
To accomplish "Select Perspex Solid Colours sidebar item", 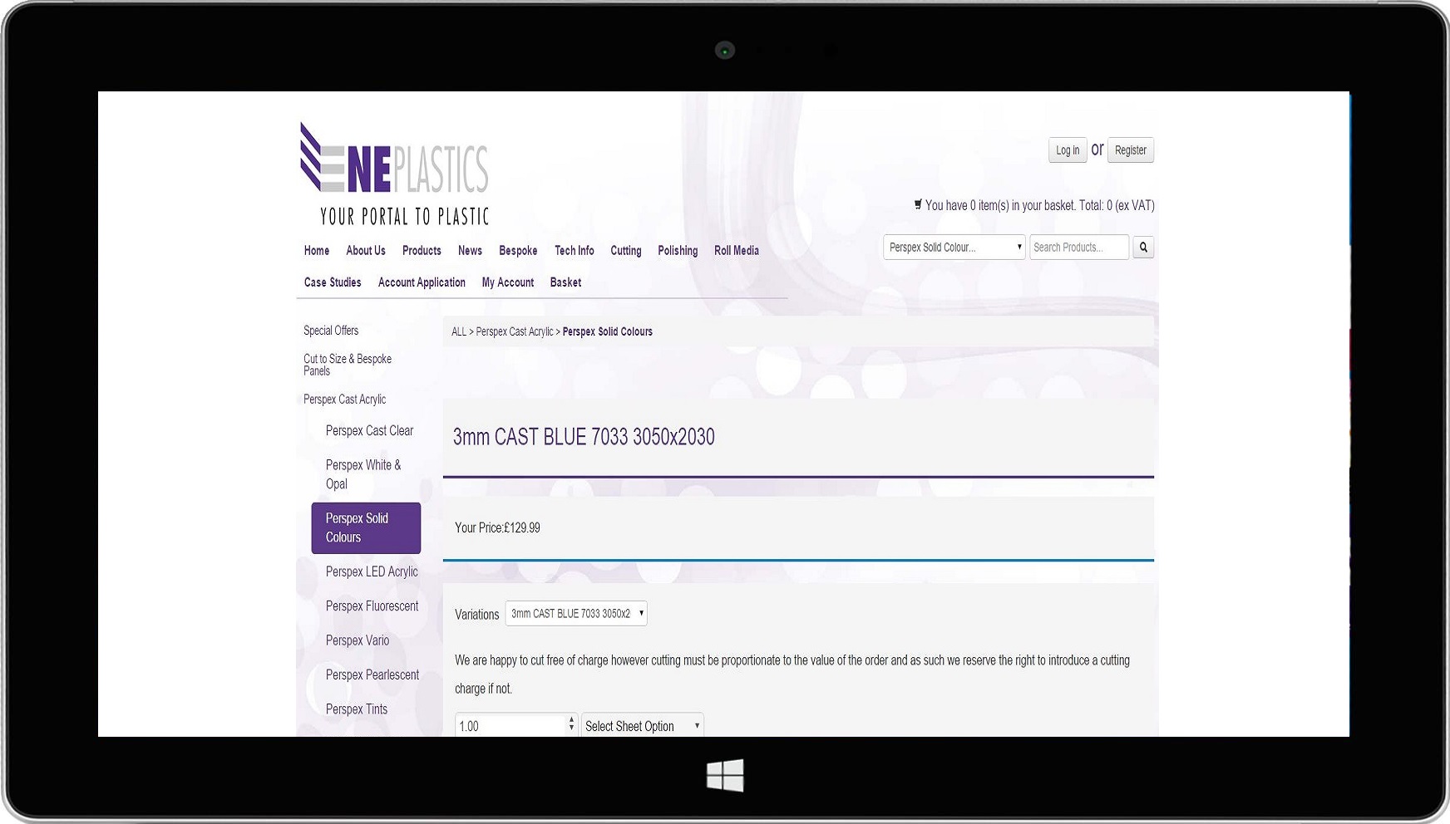I will 366,527.
